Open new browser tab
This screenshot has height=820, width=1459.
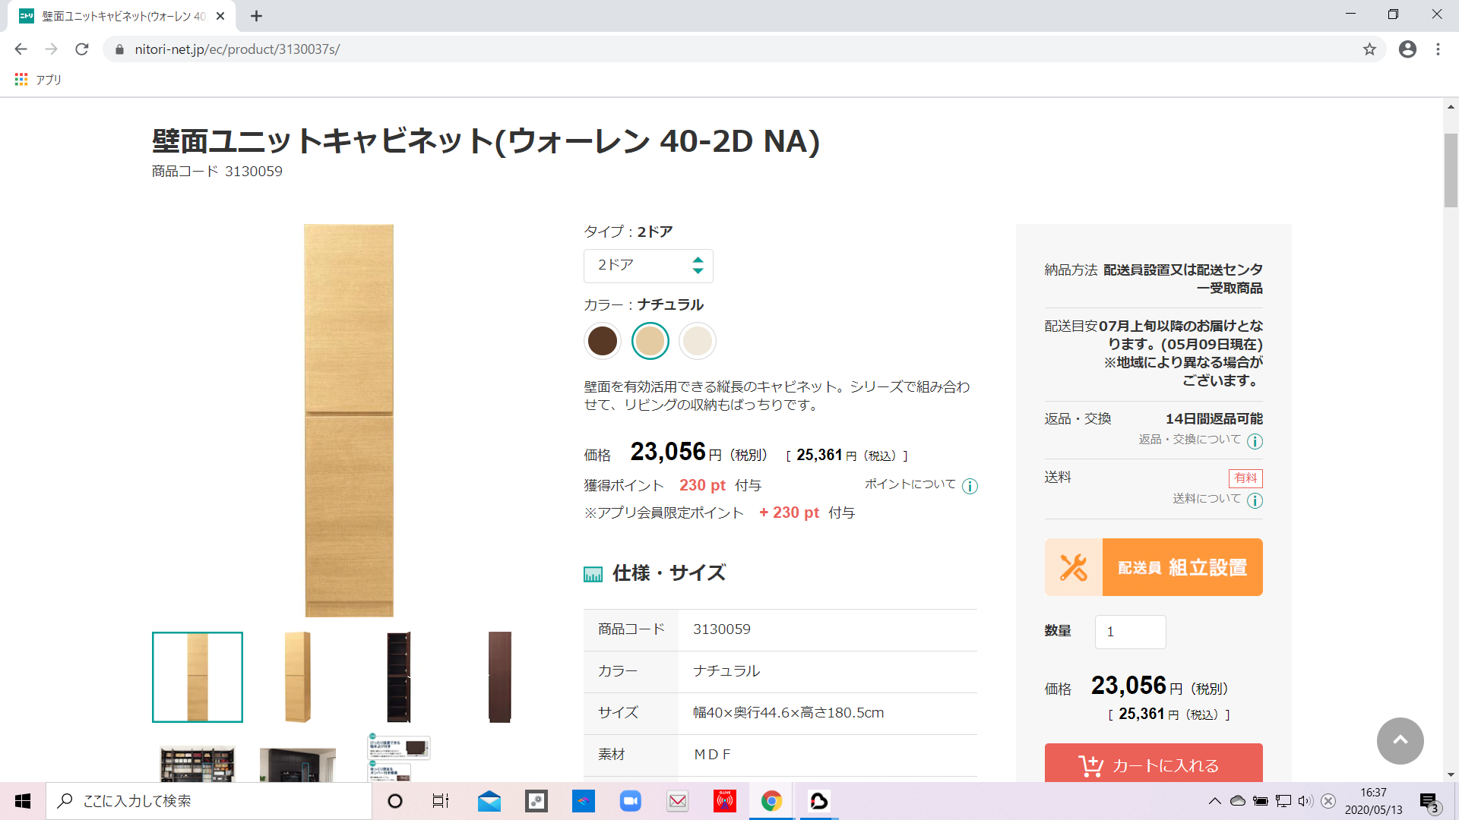(257, 16)
